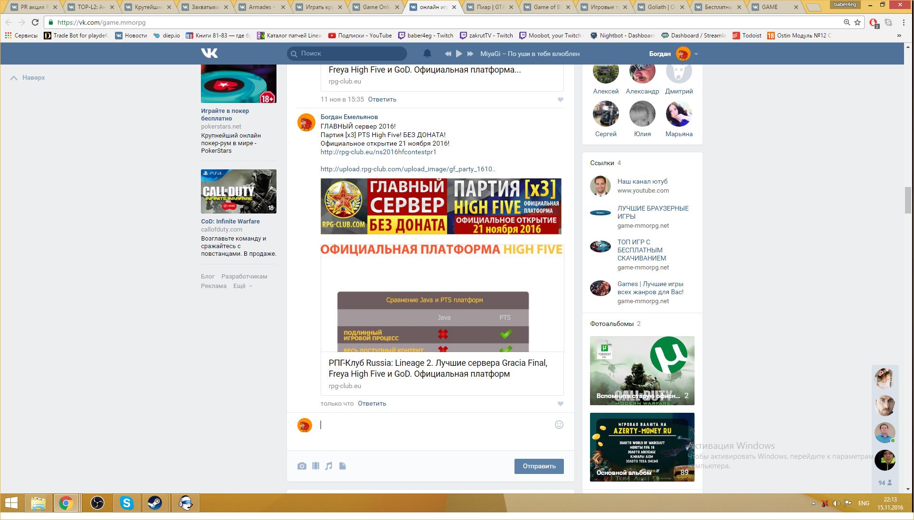Open File Explorer from taskbar
Viewport: 914px width, 520px height.
(x=38, y=503)
